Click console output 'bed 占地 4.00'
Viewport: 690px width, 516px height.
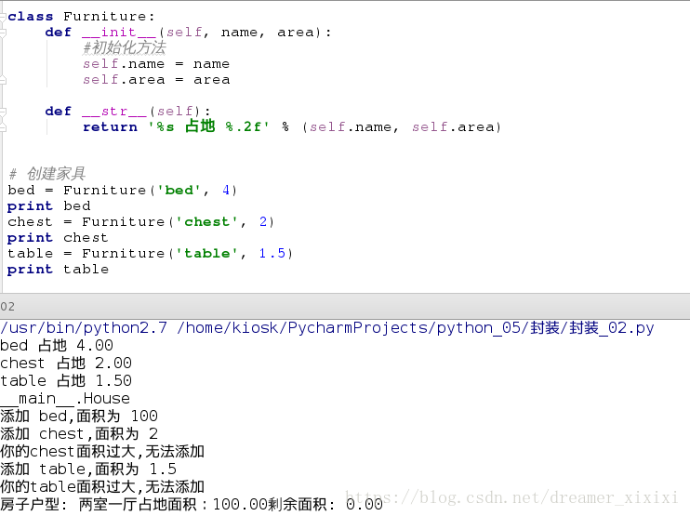coord(57,345)
